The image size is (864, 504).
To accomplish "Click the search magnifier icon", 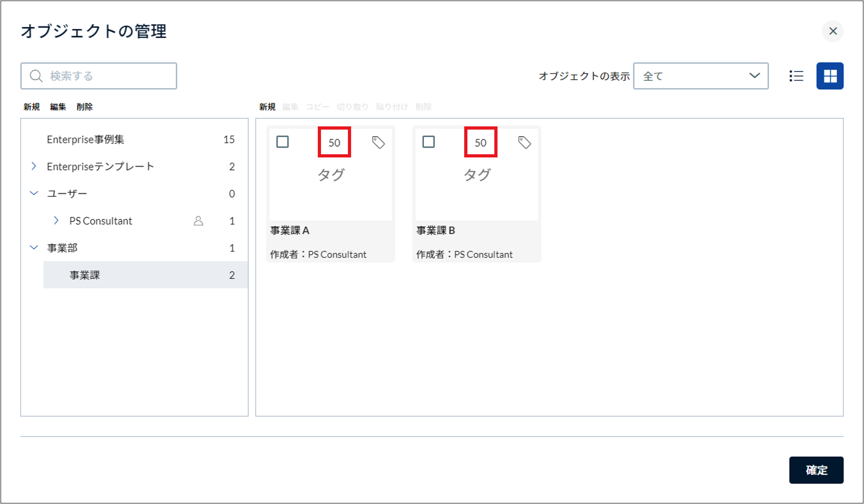I will coord(36,76).
